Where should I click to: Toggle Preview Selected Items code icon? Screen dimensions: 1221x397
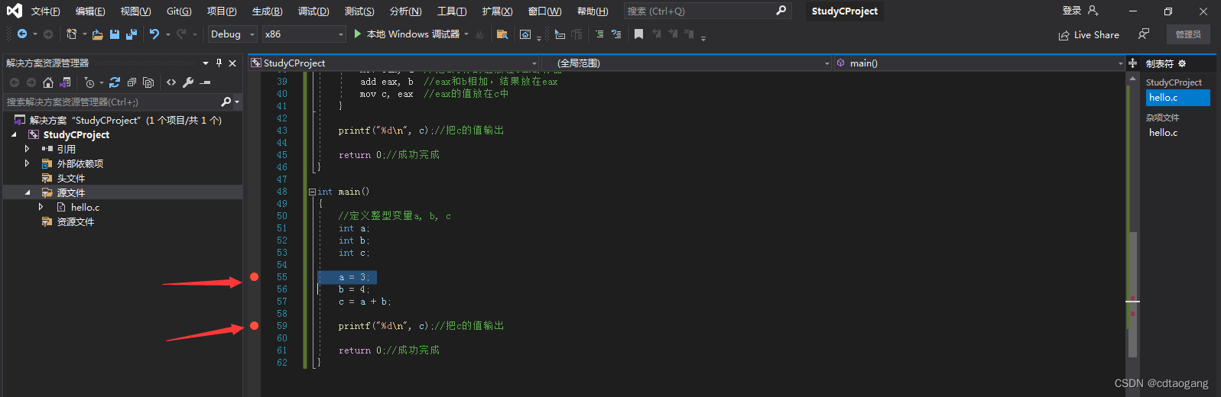coord(171,82)
